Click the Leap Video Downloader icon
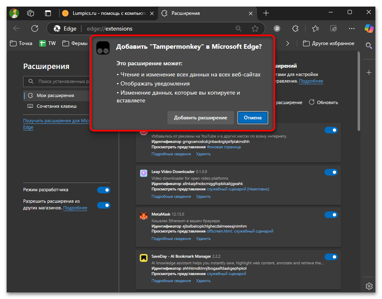382x299 pixels. 143,173
